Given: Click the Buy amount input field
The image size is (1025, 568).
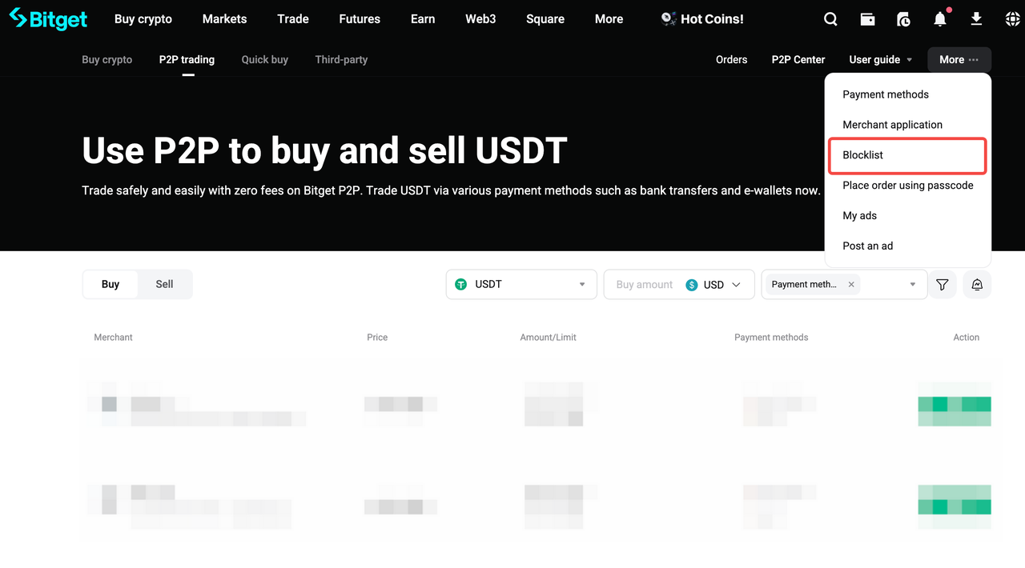Looking at the screenshot, I should point(645,284).
